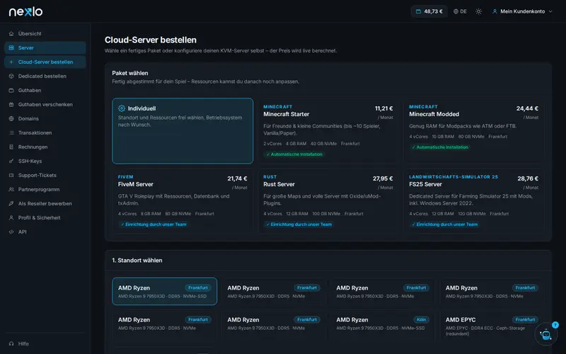Open Dedicated bestellen menu item
The height and width of the screenshot is (354, 566).
click(45, 76)
